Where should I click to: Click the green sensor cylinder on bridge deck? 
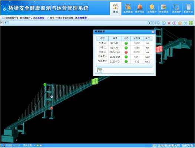(x=95, y=81)
